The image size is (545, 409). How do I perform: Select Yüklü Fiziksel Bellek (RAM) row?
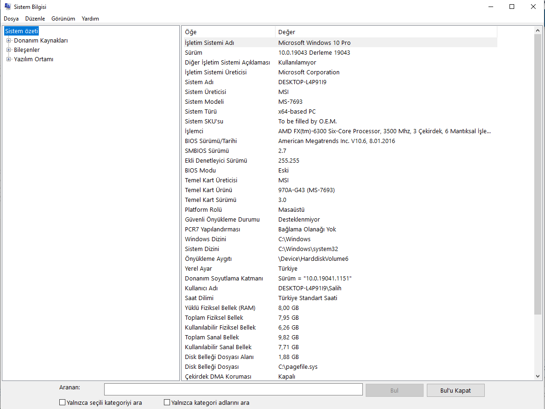pos(340,308)
